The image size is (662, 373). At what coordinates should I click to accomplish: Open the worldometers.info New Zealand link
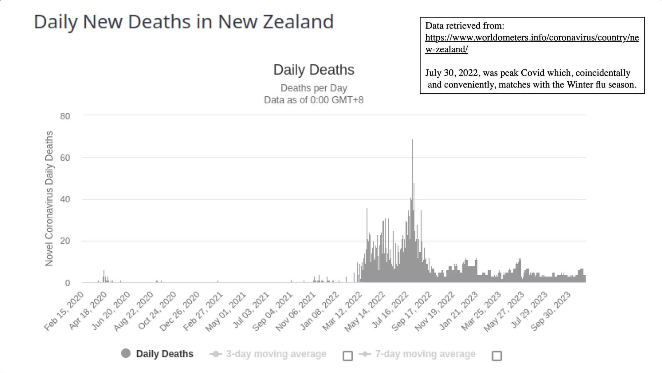pos(532,43)
